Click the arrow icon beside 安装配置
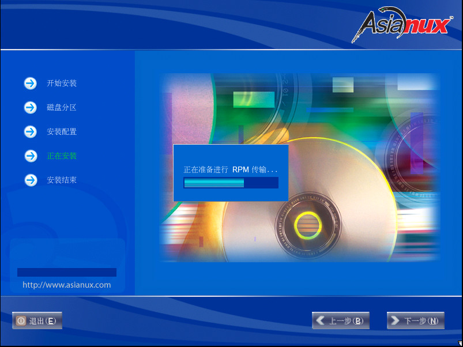Image resolution: width=463 pixels, height=347 pixels. click(29, 131)
